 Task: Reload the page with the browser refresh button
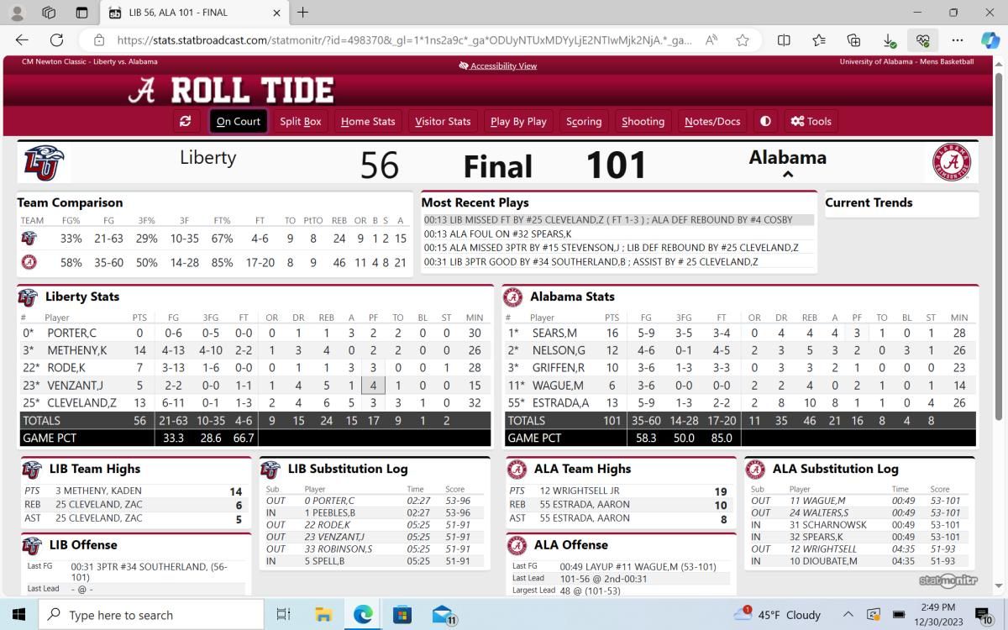56,39
